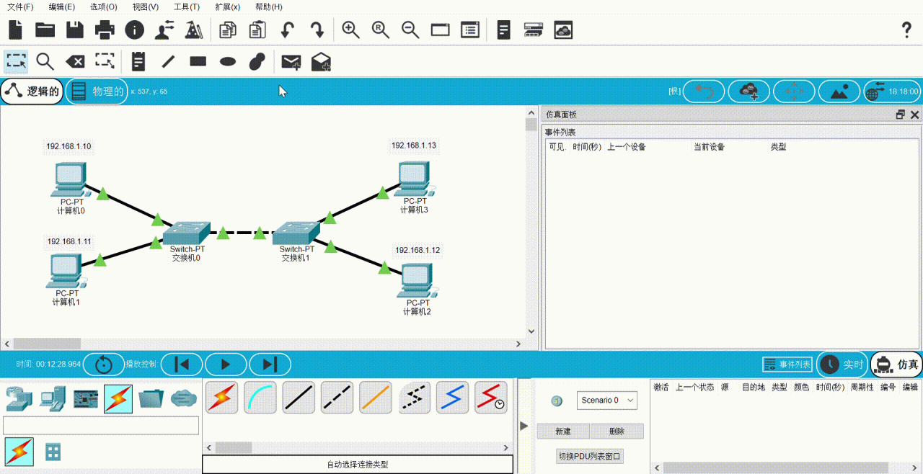
Task: Open the View menu
Action: click(x=146, y=6)
